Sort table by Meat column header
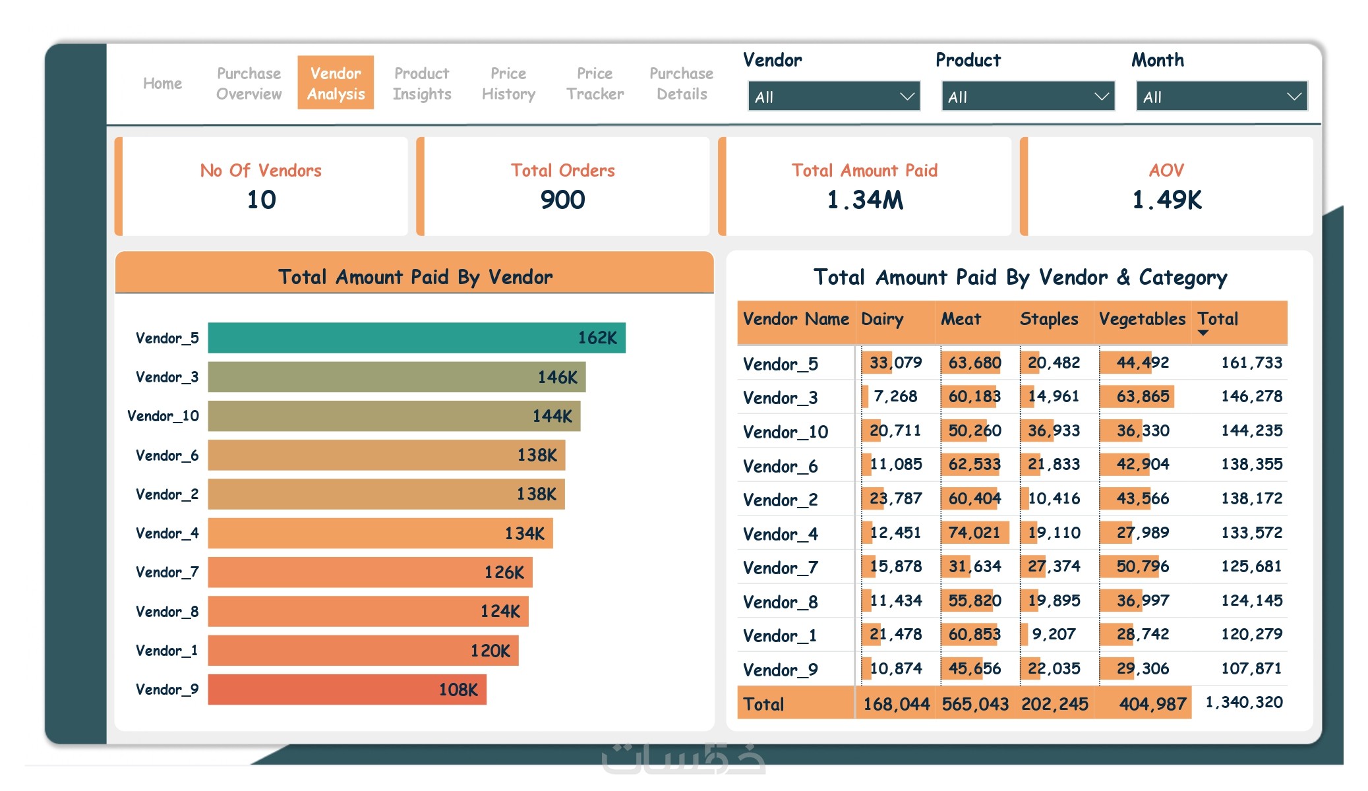Screen dimensions: 1368x791 961,319
